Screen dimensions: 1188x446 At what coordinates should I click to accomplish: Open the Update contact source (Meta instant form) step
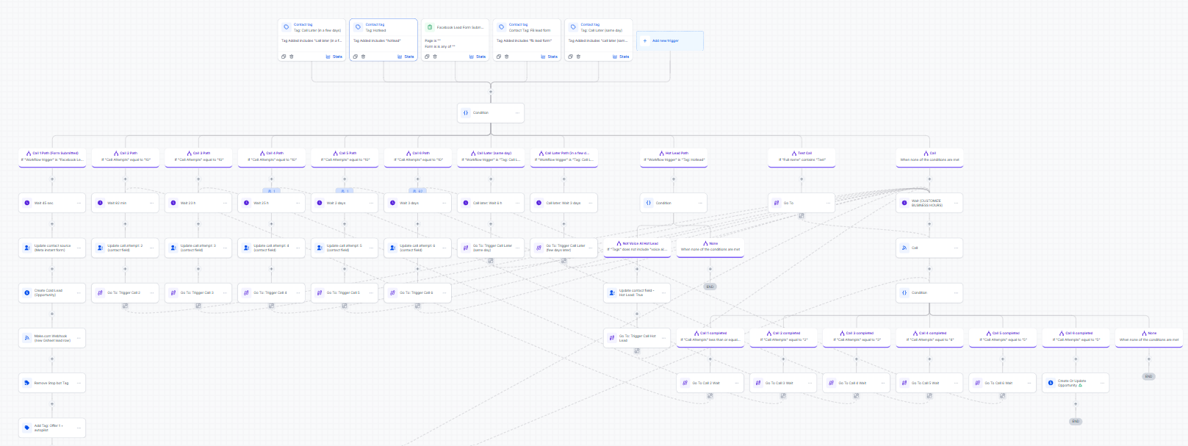click(52, 248)
